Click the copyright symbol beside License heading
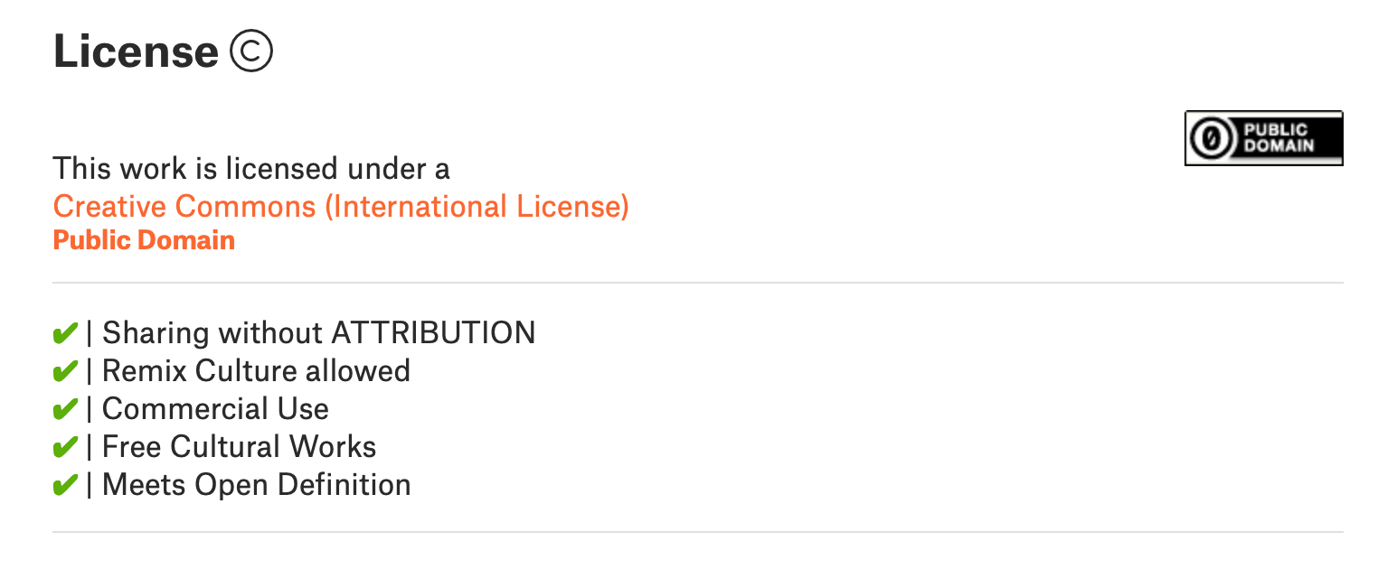 (250, 51)
